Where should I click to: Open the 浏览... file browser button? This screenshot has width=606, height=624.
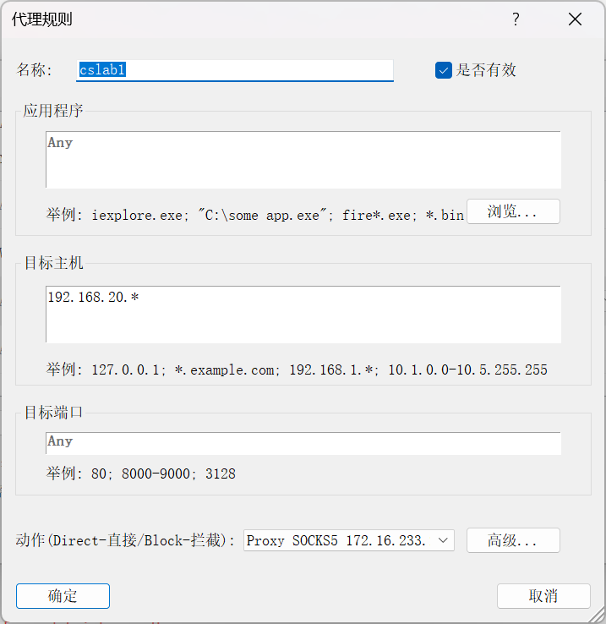coord(513,211)
